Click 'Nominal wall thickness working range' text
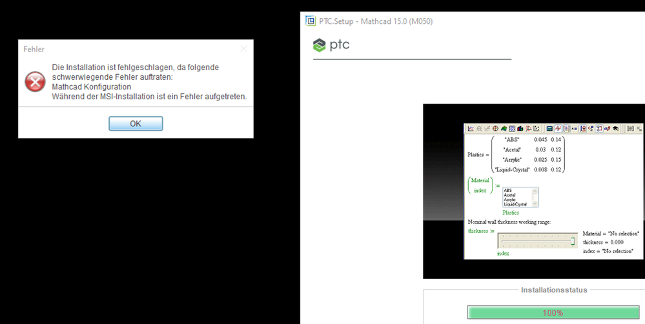This screenshot has width=645, height=324. click(x=509, y=222)
